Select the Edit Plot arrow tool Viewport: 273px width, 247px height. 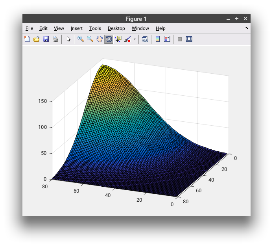pos(68,39)
